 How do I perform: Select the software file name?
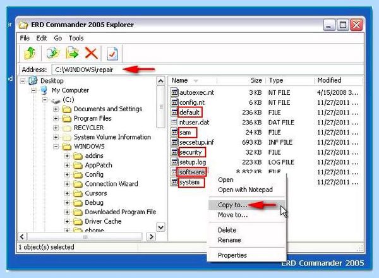tap(192, 172)
